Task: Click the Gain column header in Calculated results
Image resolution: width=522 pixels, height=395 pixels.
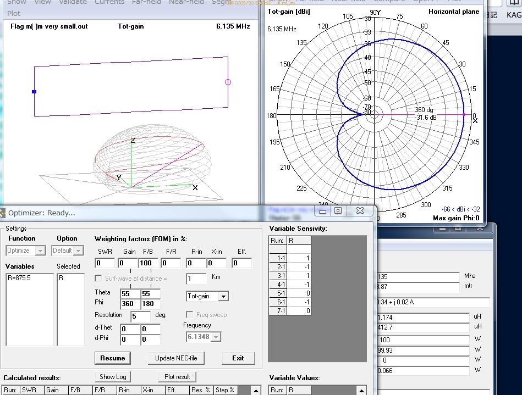Action: [56, 390]
